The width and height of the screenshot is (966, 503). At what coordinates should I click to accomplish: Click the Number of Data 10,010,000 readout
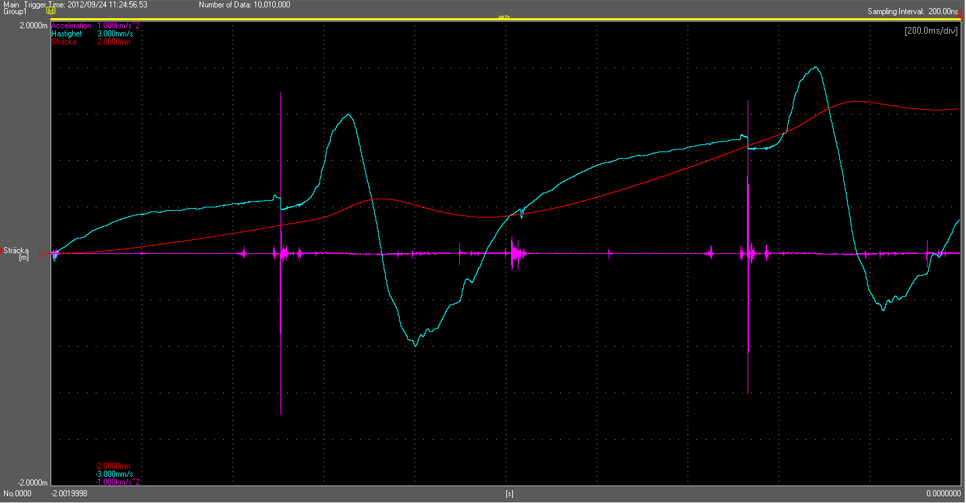(x=245, y=4)
